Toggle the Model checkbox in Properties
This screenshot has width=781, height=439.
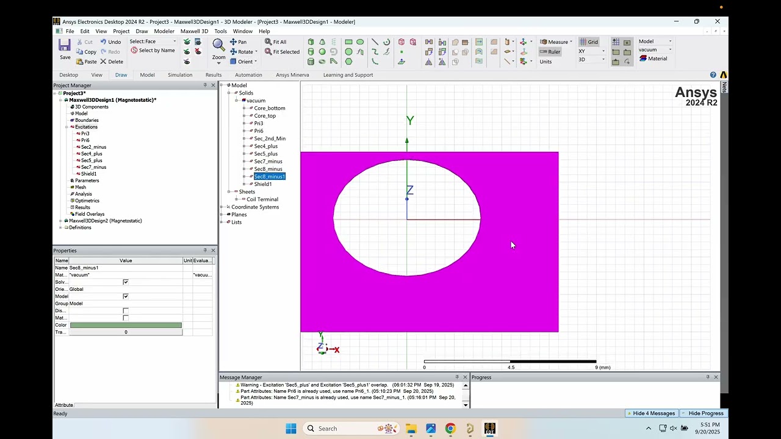point(126,296)
